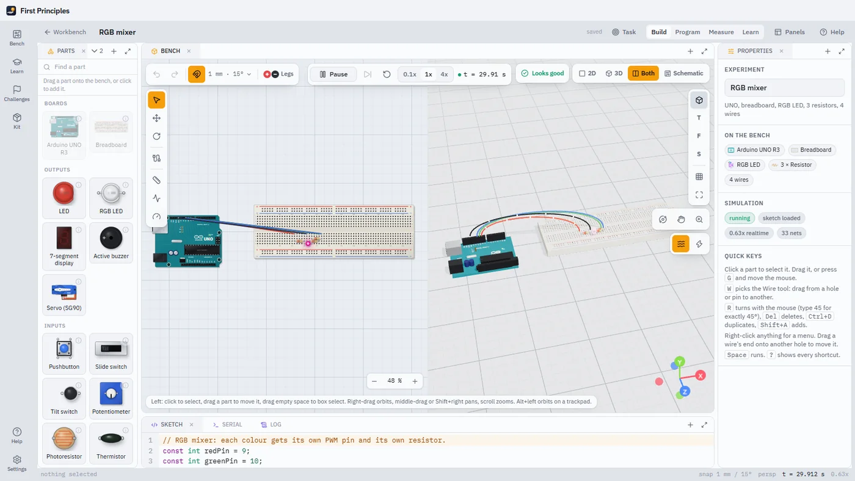Select the arrow pointer tool
The width and height of the screenshot is (855, 481).
coord(156,100)
